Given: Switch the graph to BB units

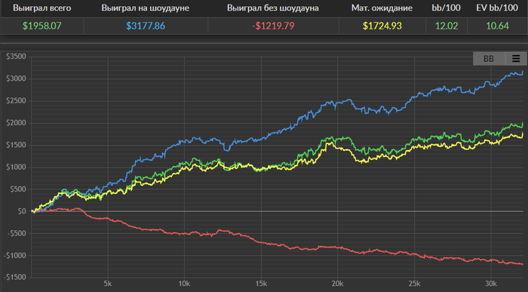Looking at the screenshot, I should coord(489,59).
